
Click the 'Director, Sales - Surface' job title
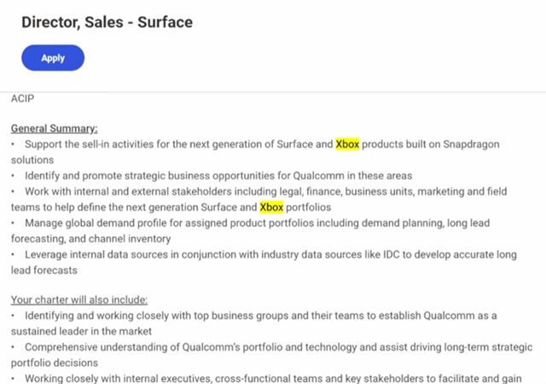[107, 22]
